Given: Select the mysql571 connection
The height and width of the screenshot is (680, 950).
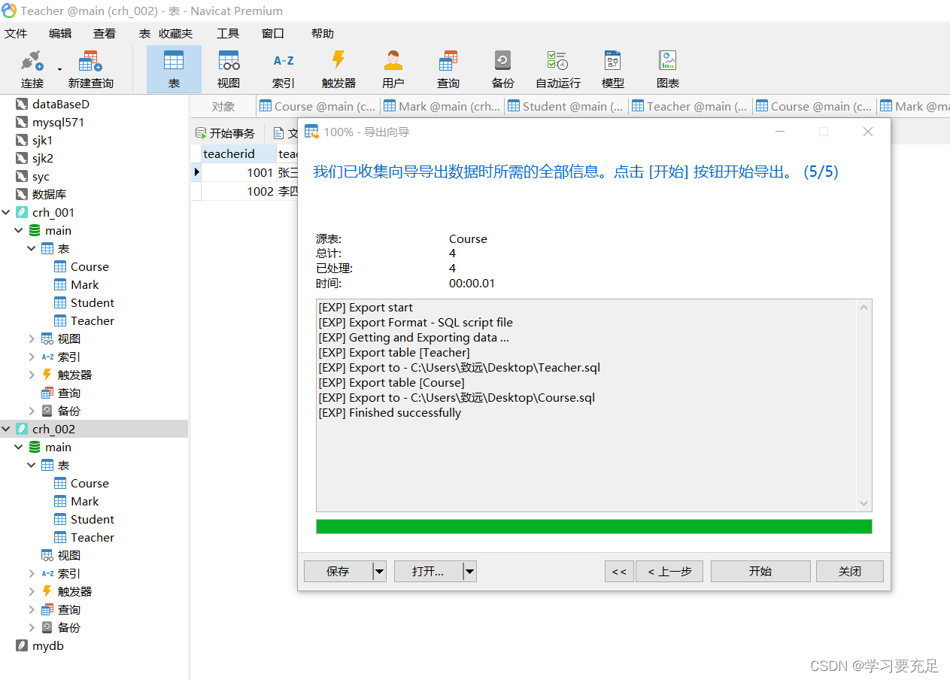Looking at the screenshot, I should 59,122.
